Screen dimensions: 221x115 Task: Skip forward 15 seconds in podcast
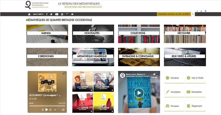coord(51,109)
